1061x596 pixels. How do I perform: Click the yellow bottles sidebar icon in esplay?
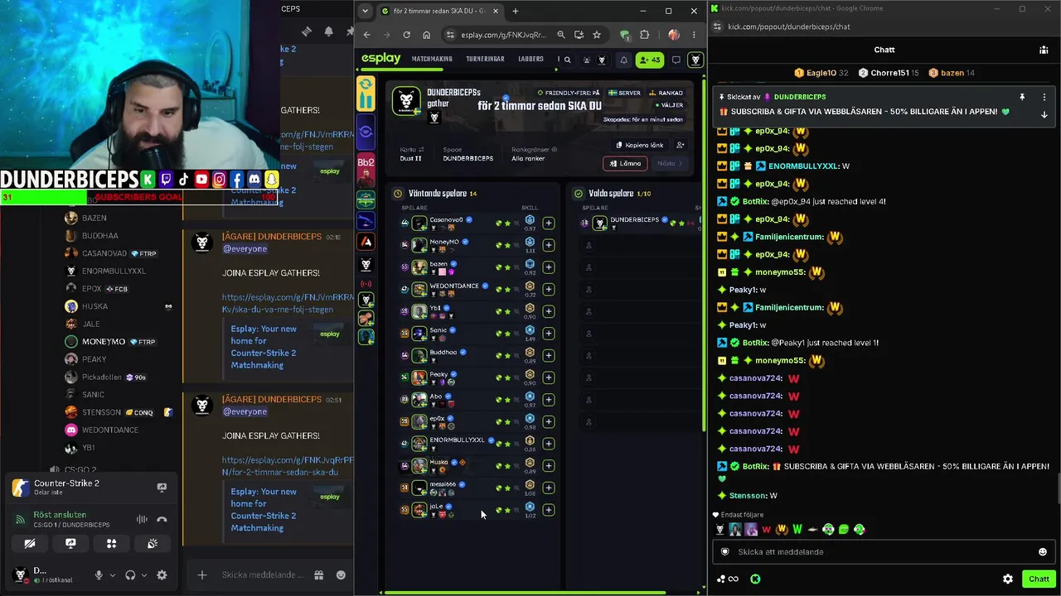(x=366, y=93)
